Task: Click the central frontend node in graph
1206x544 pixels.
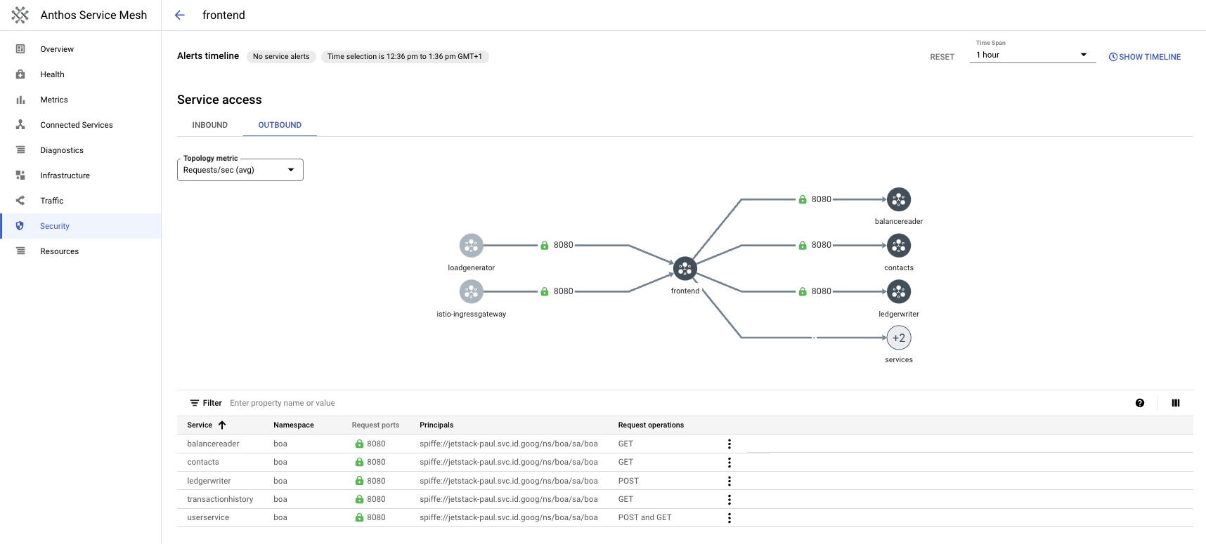Action: (x=685, y=269)
